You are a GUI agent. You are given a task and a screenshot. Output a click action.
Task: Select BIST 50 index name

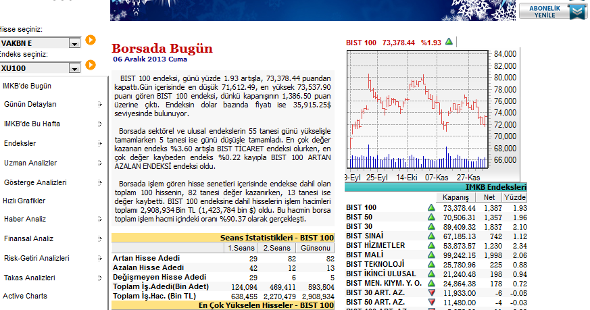(360, 217)
